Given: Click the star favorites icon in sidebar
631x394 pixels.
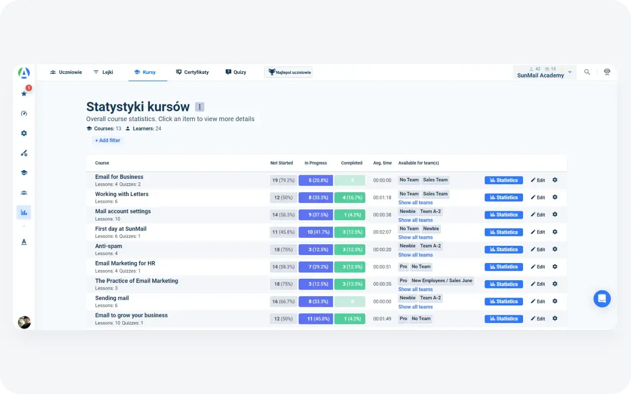Looking at the screenshot, I should tap(24, 94).
